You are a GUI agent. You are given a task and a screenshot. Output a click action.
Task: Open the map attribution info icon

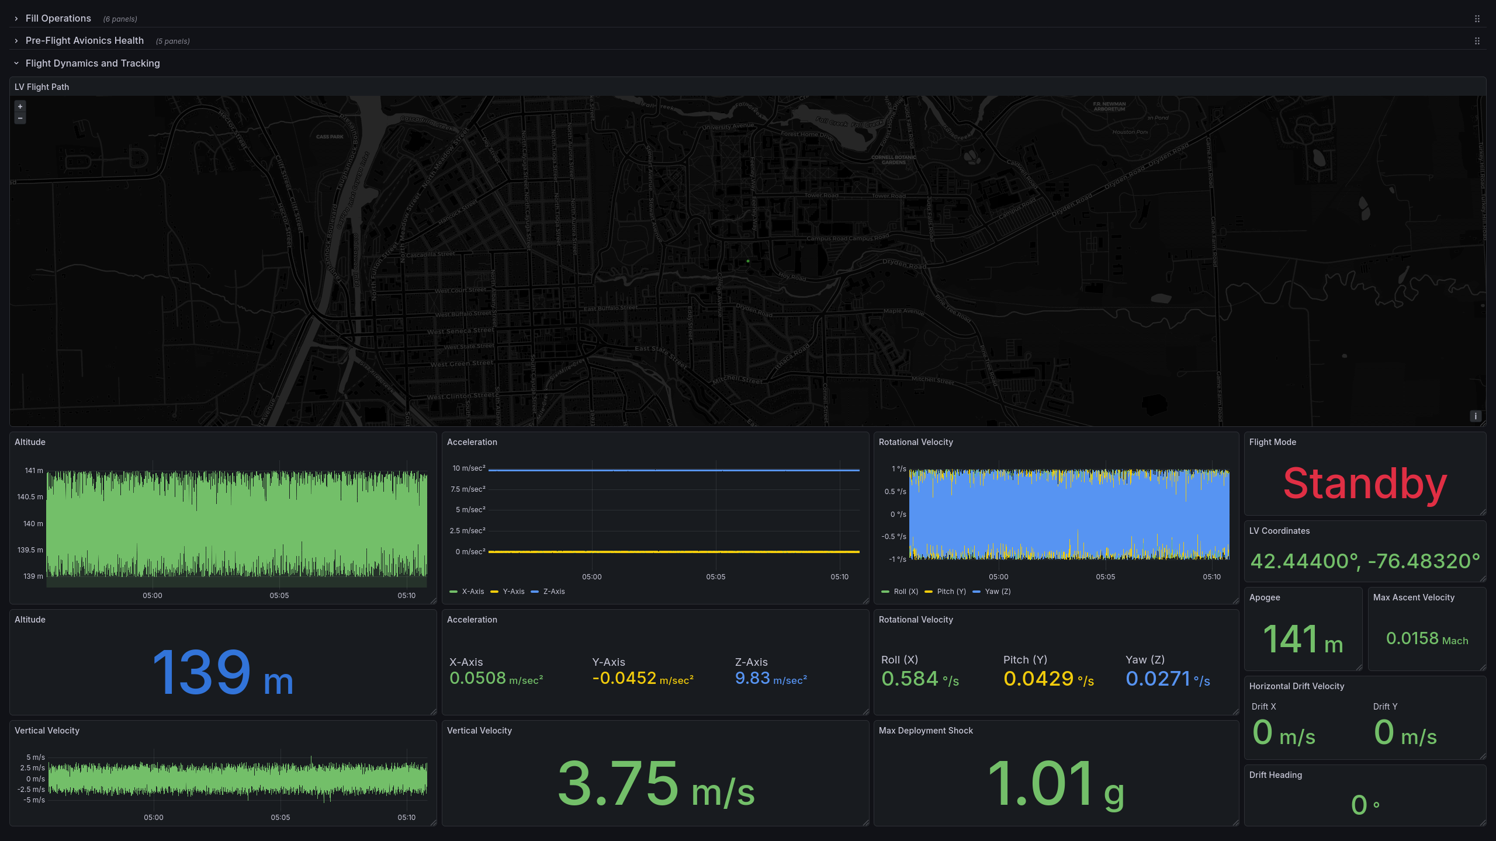(1476, 416)
